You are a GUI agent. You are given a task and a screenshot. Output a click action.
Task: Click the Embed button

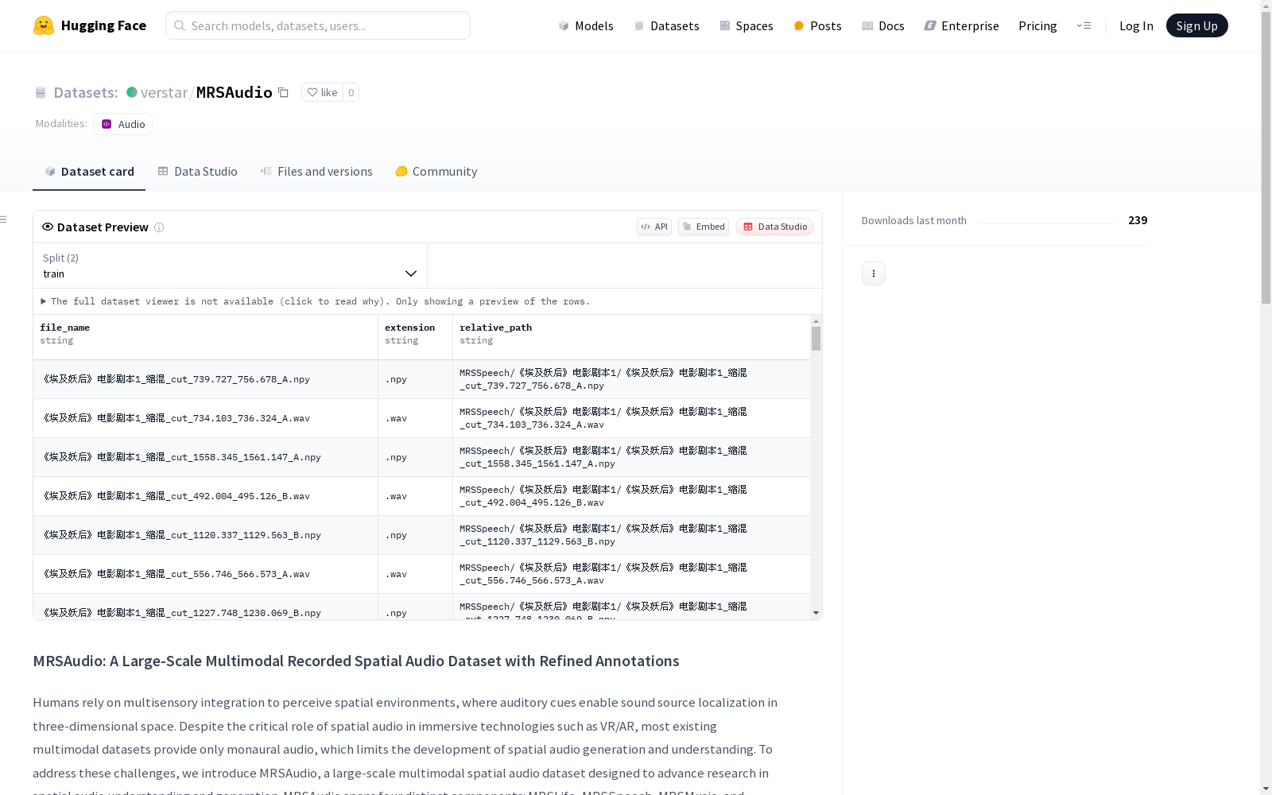point(704,227)
